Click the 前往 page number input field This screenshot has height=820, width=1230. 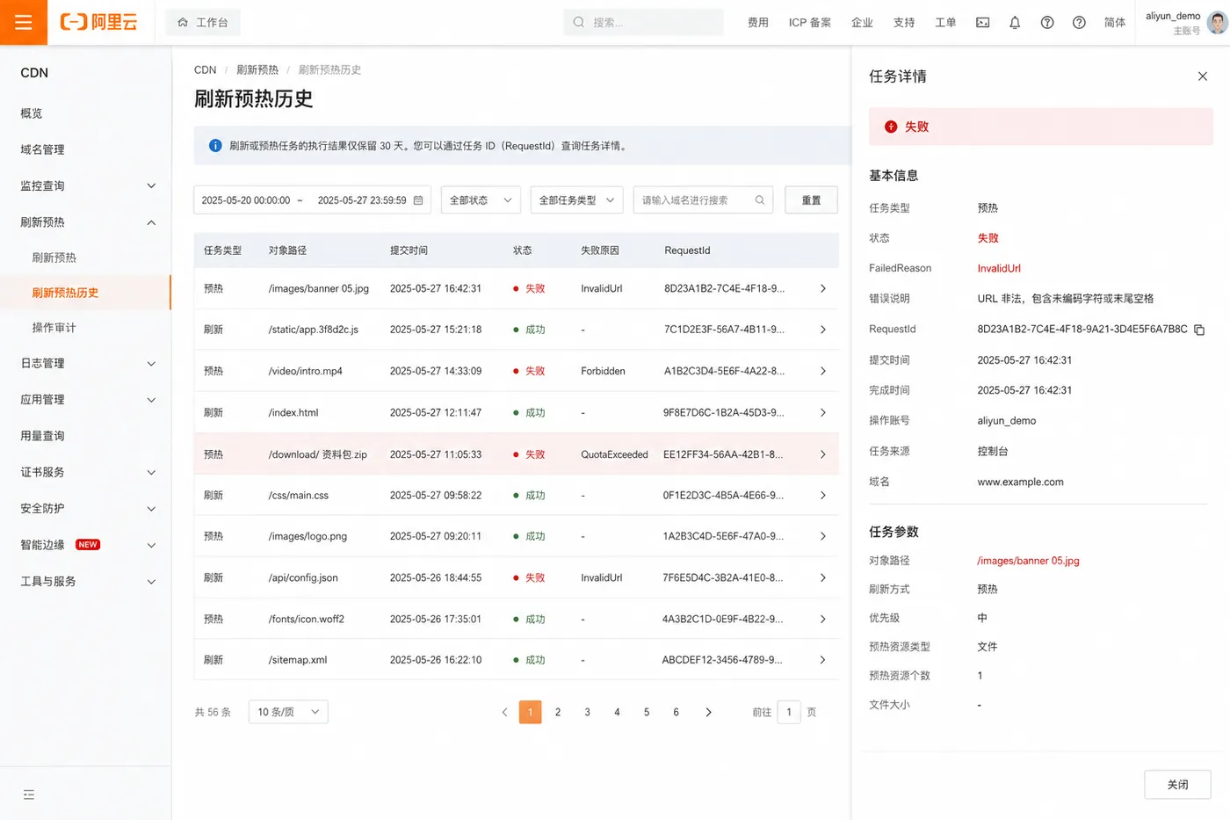(789, 712)
